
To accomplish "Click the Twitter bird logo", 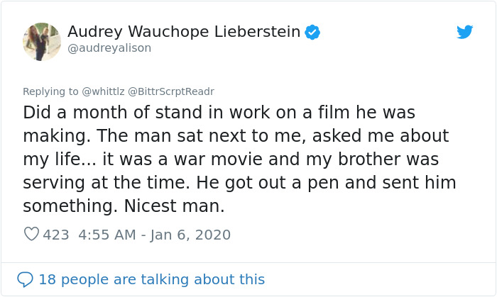I will (x=464, y=32).
